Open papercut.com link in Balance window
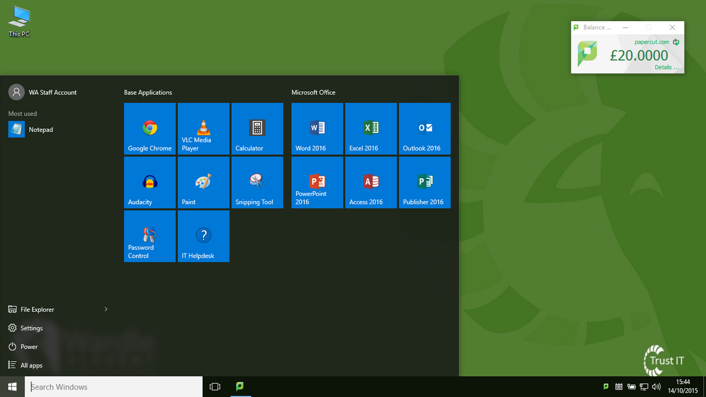Image resolution: width=706 pixels, height=397 pixels. tap(652, 42)
